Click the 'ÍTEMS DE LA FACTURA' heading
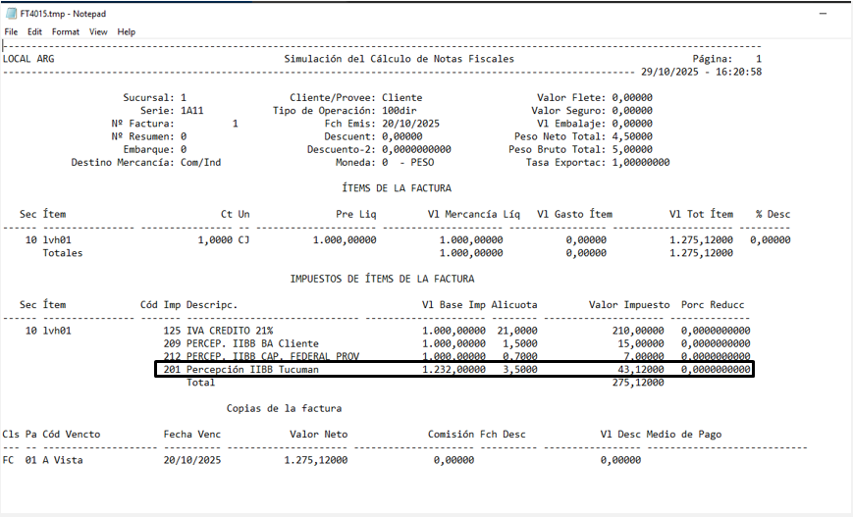853x517 pixels. coord(397,188)
